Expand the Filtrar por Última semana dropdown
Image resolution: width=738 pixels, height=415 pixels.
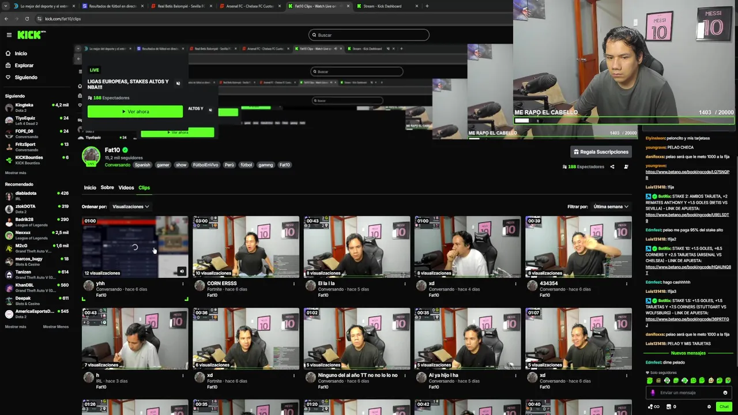(611, 207)
